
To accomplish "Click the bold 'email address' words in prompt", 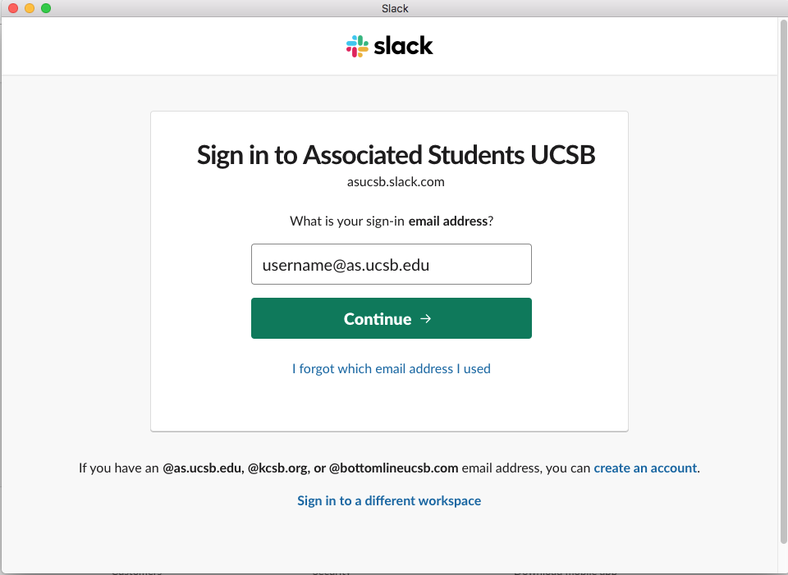I will point(448,221).
